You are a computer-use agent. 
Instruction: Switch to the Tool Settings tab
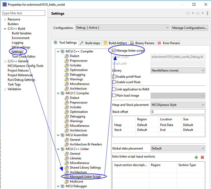65,43
